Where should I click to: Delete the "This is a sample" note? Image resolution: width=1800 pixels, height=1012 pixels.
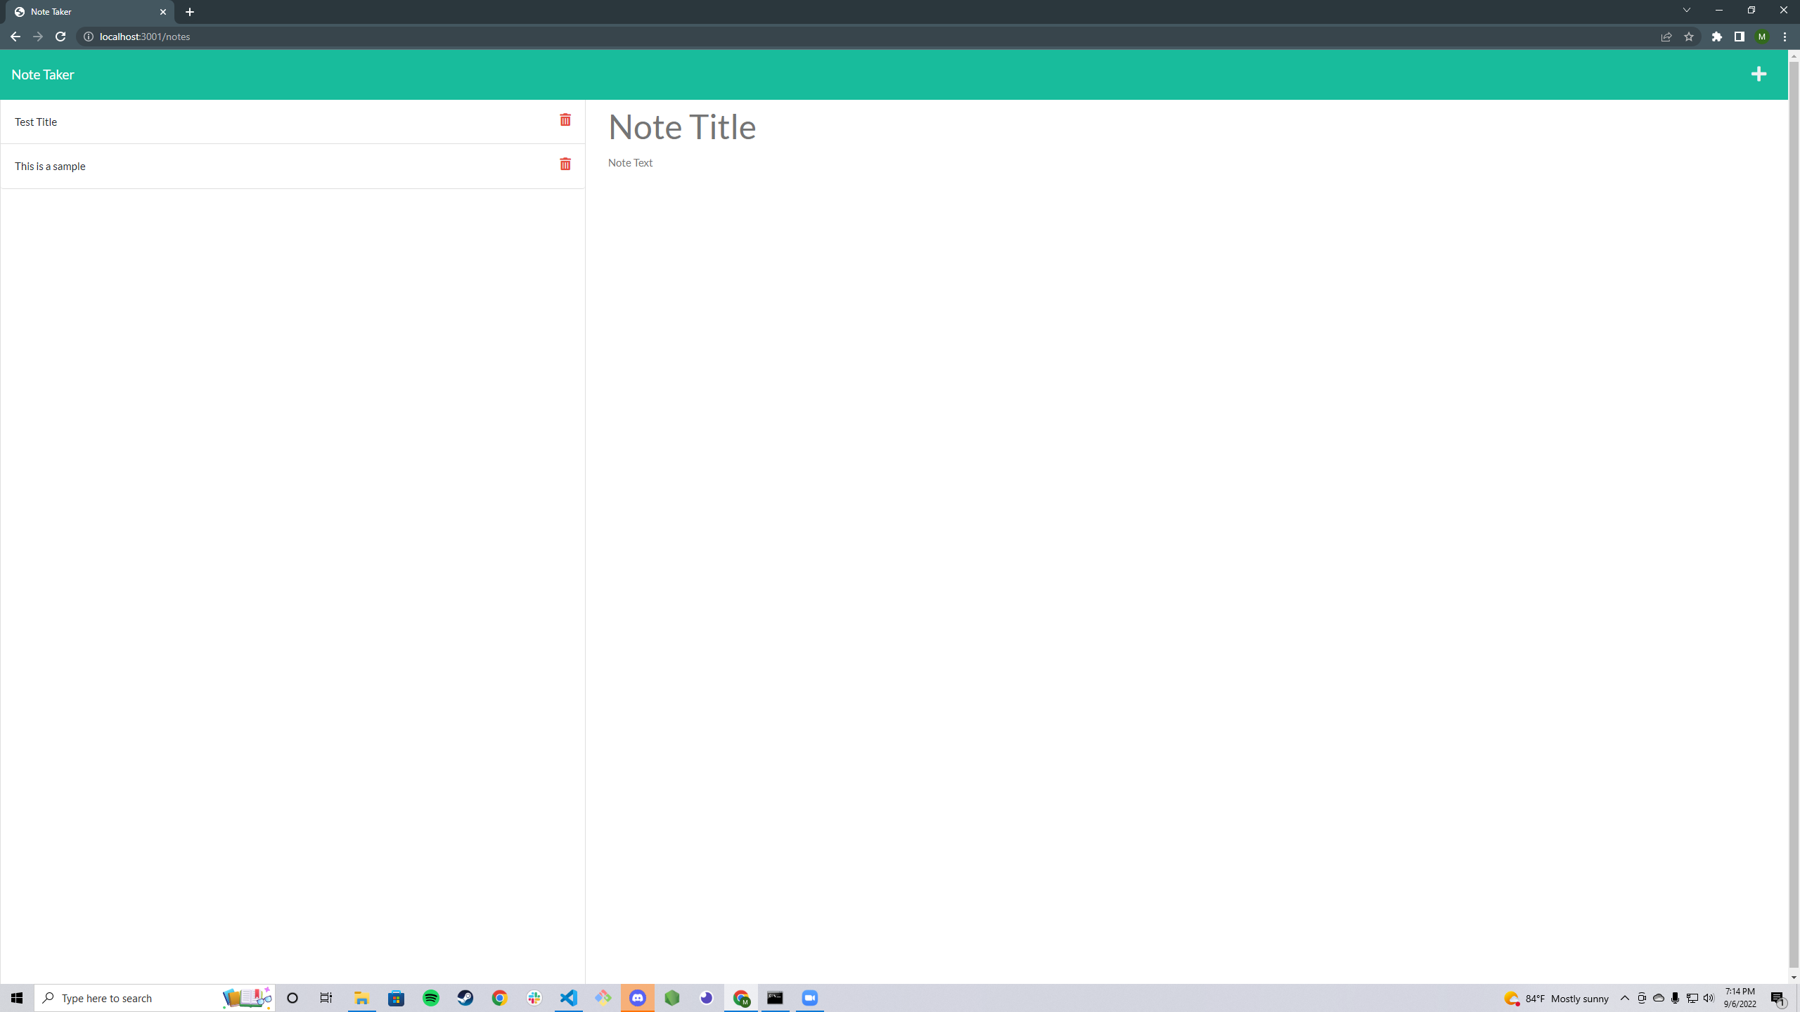[565, 164]
